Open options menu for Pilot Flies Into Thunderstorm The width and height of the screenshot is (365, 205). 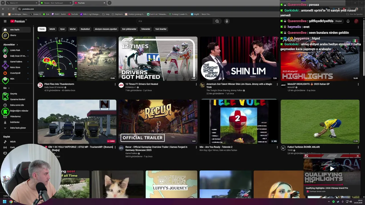tap(115, 84)
